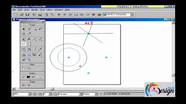Click the horizontal scrollbar left arrow
This screenshot has height=104, width=186.
pyautogui.click(x=14, y=89)
